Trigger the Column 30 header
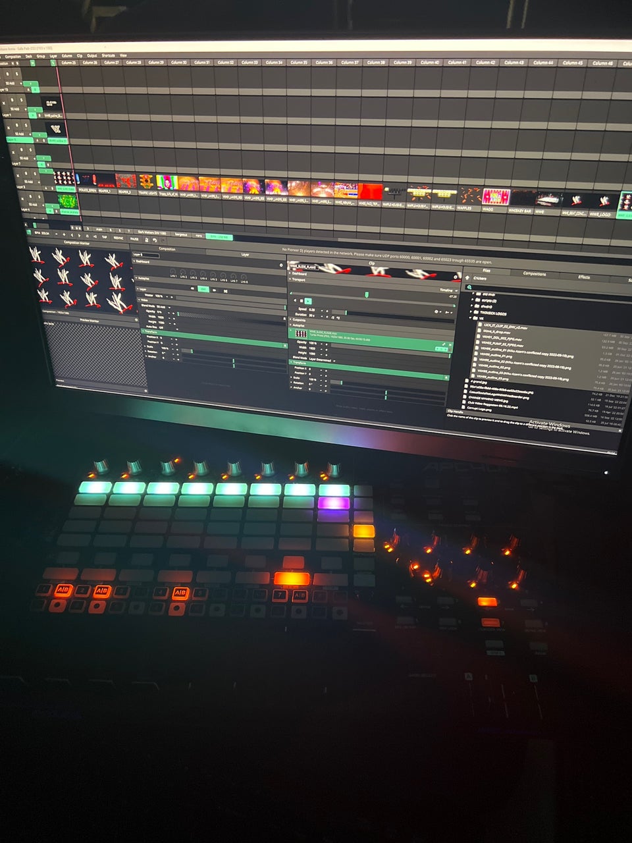This screenshot has height=843, width=632. (x=179, y=63)
